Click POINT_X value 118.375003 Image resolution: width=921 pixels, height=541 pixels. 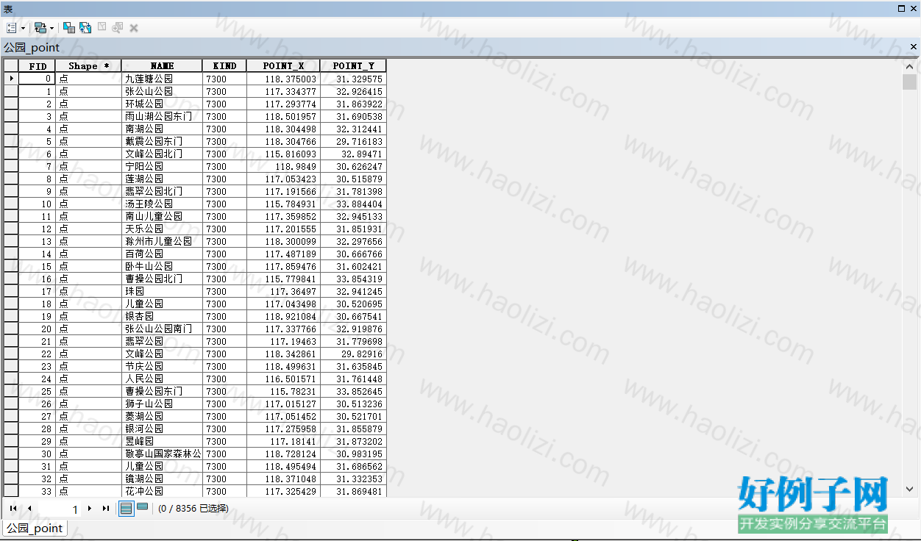[x=283, y=79]
